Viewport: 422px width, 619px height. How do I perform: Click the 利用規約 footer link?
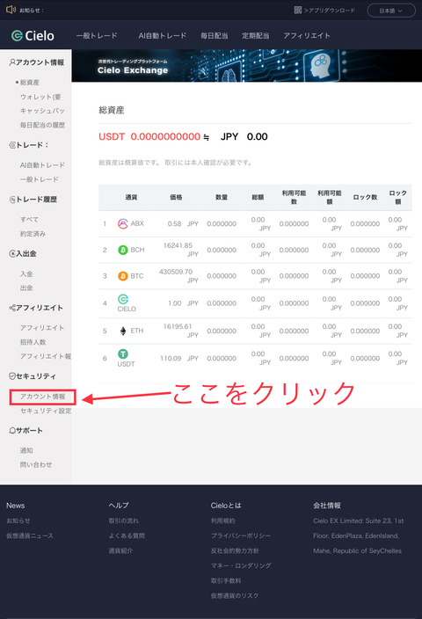(222, 521)
